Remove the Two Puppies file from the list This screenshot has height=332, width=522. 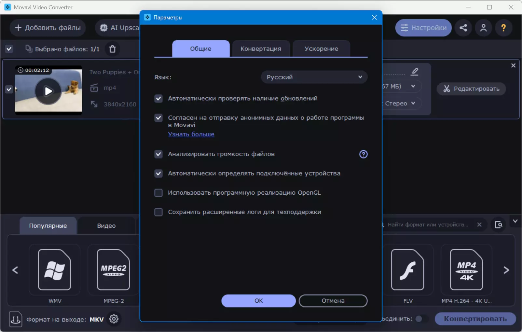click(513, 65)
